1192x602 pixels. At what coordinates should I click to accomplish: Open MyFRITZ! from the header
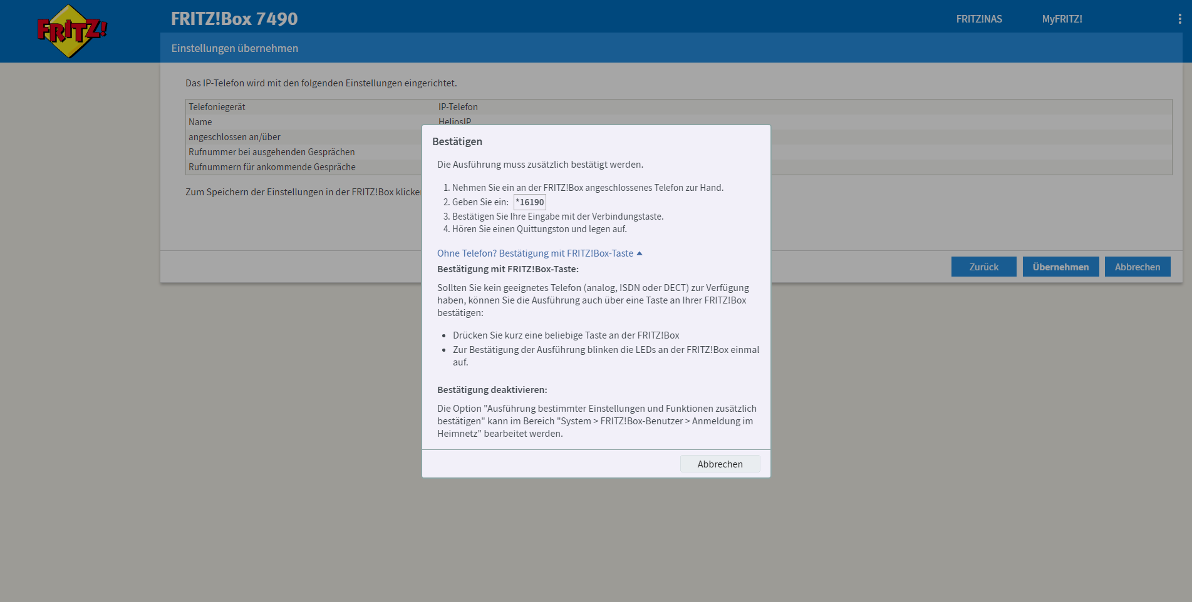pos(1062,19)
